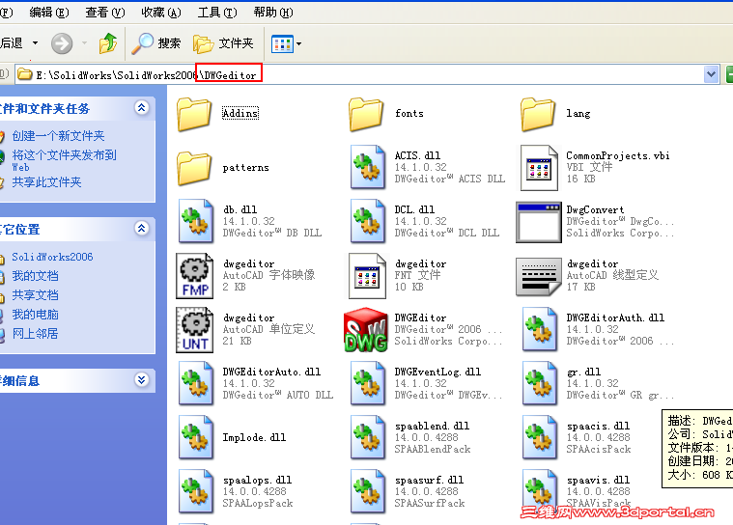Open the Forward button history dropdown
733x525 pixels.
point(84,43)
